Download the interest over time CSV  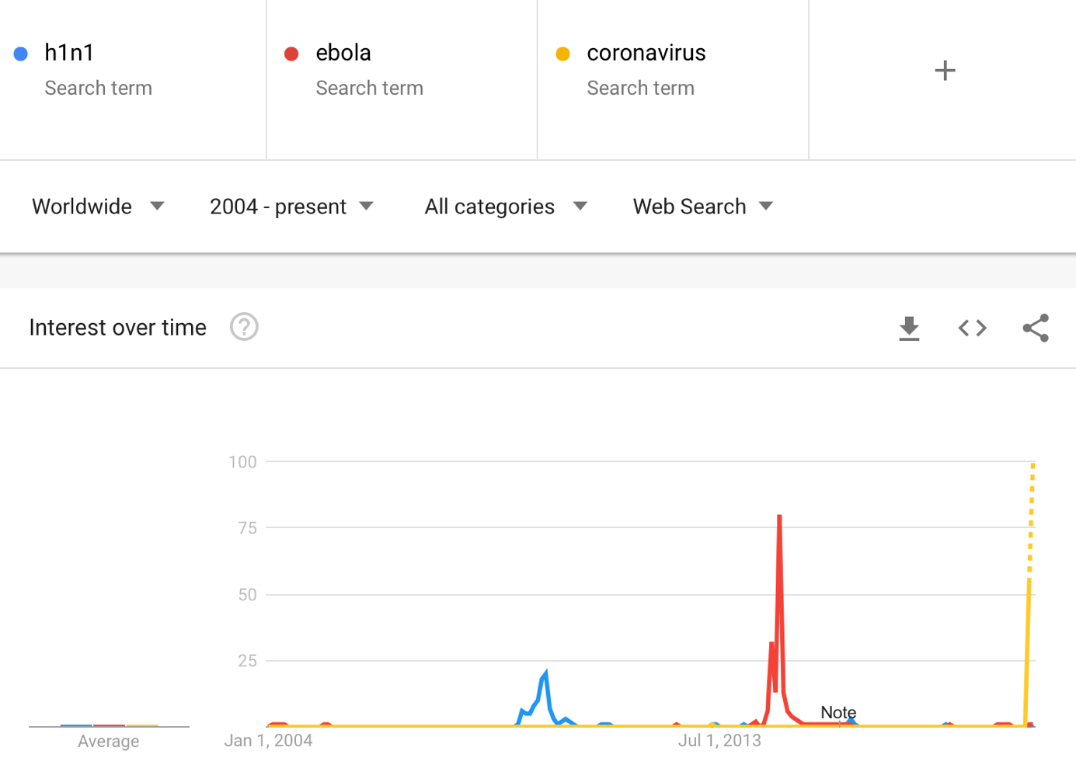(909, 328)
